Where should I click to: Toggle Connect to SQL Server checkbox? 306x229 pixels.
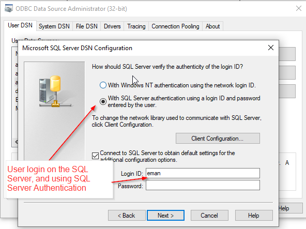pyautogui.click(x=95, y=156)
